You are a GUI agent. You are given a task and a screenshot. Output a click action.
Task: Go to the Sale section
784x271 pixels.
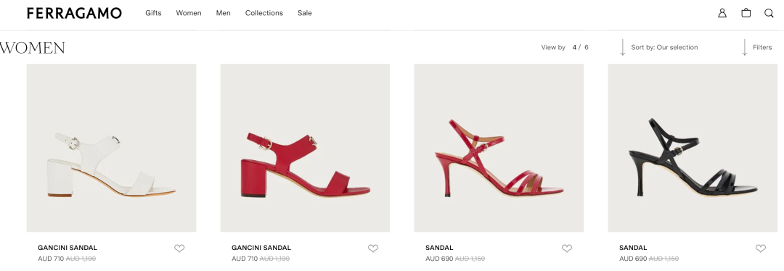pyautogui.click(x=304, y=13)
